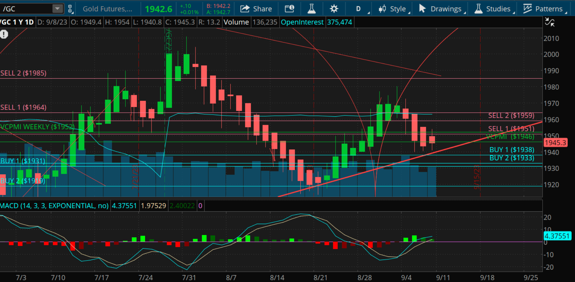This screenshot has width=575, height=282.
Task: Open chart settings gear icon
Action: (334, 9)
